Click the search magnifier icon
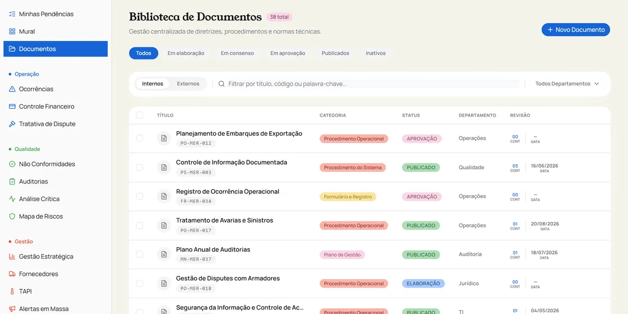Viewport: 628px width, 314px height. pos(221,84)
